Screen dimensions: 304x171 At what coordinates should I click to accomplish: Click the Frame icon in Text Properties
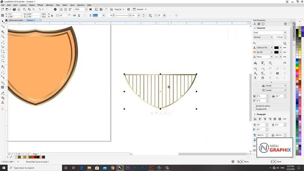click(x=263, y=24)
